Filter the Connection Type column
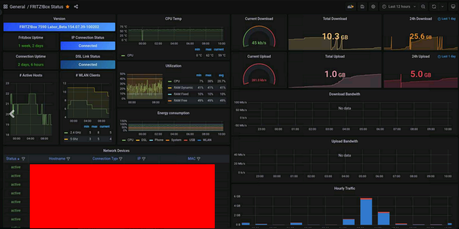This screenshot has width=459, height=229. click(120, 159)
